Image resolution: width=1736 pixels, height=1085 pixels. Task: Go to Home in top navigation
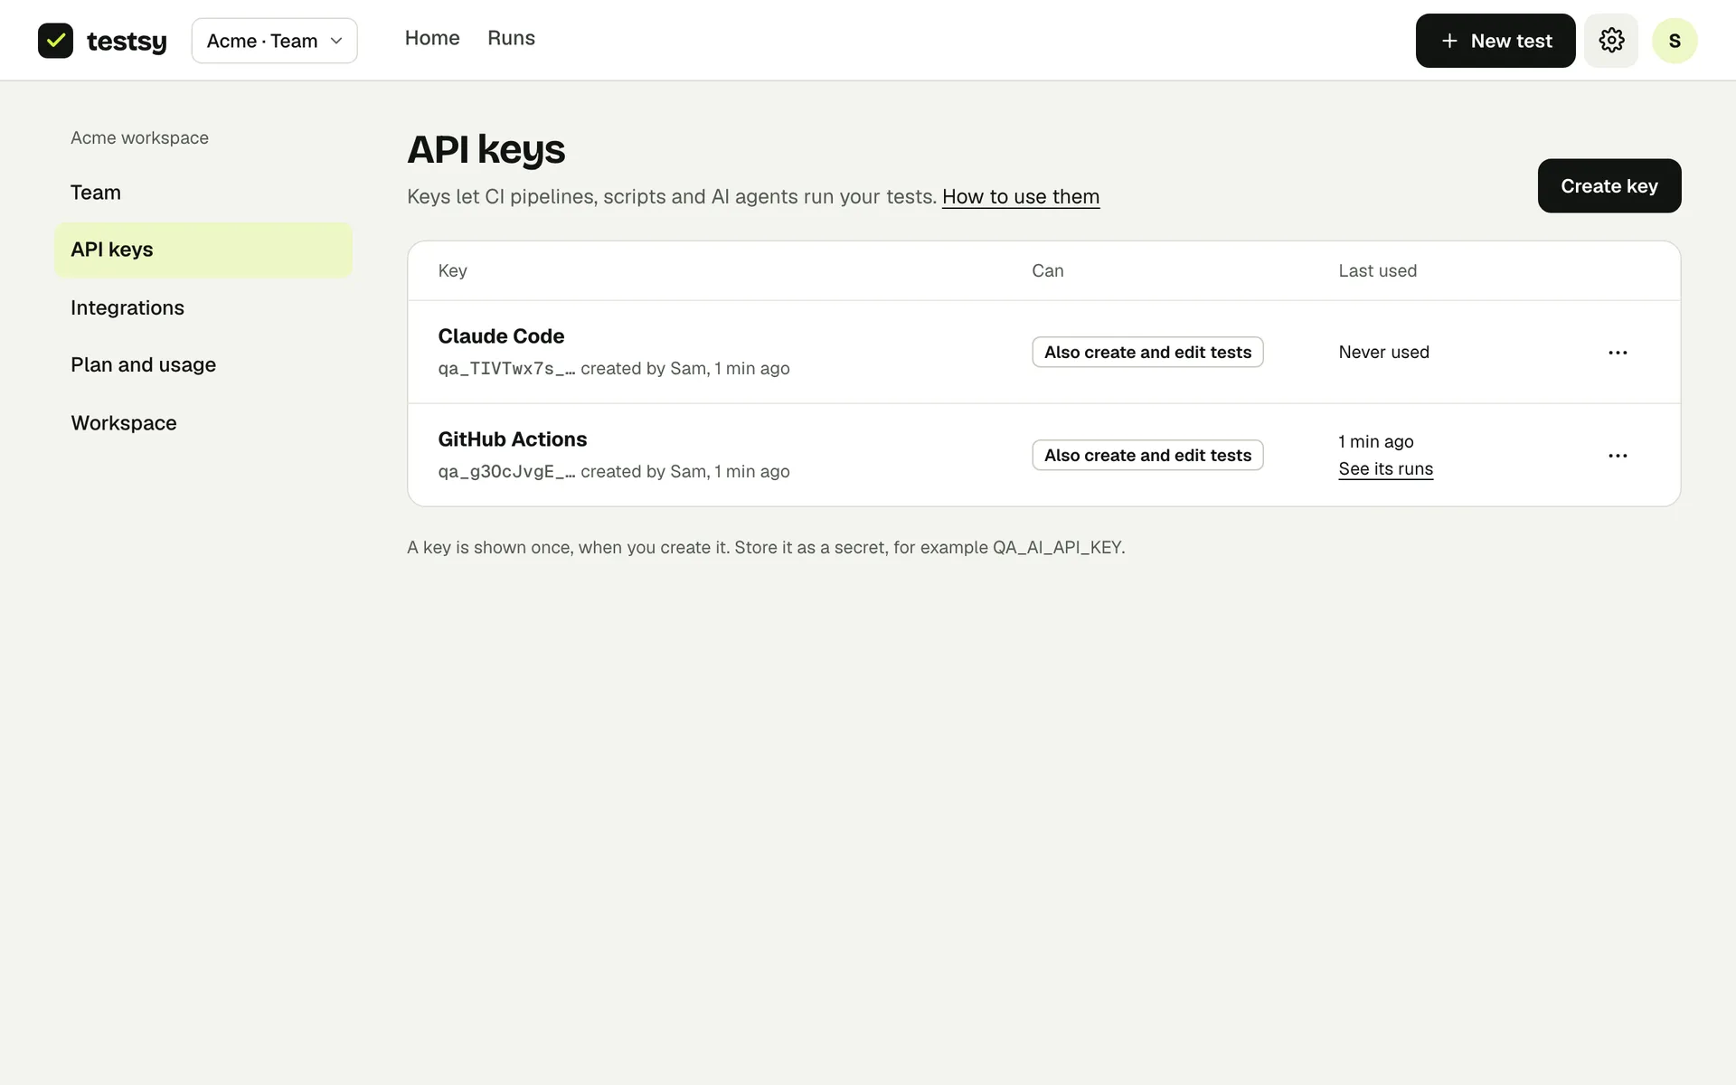[432, 38]
